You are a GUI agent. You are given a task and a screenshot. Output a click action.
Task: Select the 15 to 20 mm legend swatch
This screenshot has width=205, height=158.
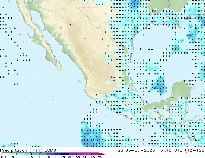coord(50,154)
